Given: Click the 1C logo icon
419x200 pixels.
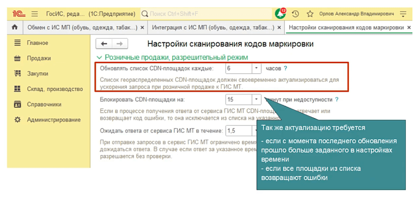Looking at the screenshot, I should tap(19, 14).
